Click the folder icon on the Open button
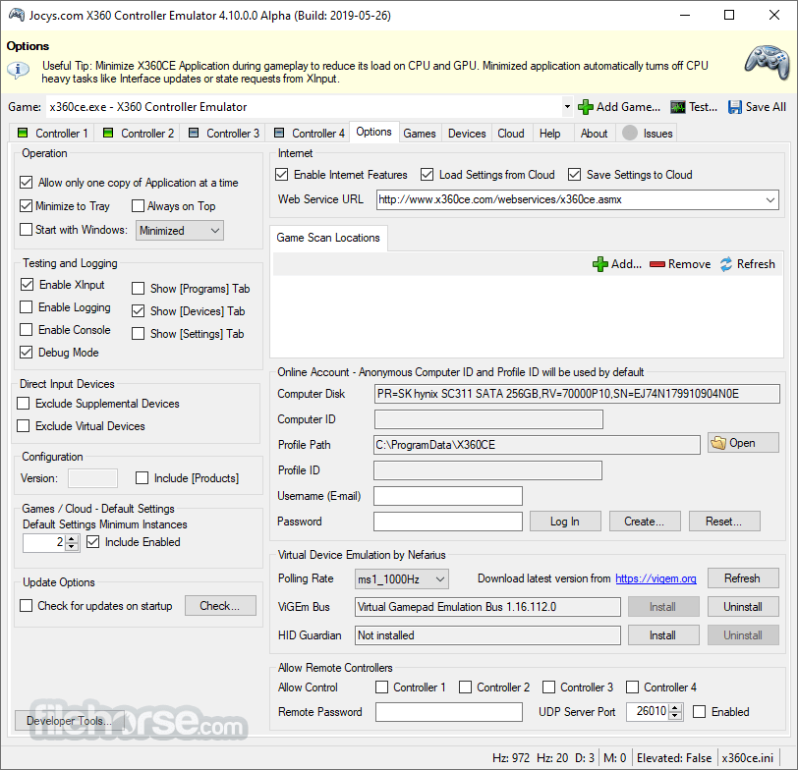The height and width of the screenshot is (770, 798). click(718, 443)
